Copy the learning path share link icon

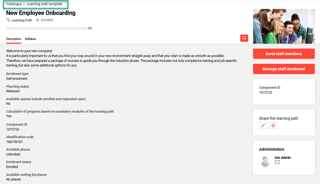click(x=263, y=125)
